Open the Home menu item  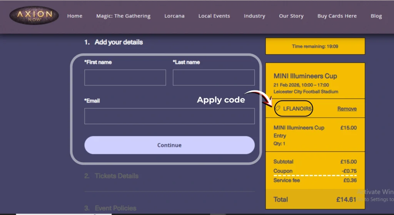(x=75, y=16)
